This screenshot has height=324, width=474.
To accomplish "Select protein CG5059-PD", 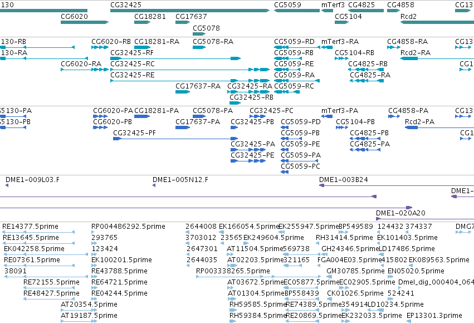I will pyautogui.click(x=301, y=122).
